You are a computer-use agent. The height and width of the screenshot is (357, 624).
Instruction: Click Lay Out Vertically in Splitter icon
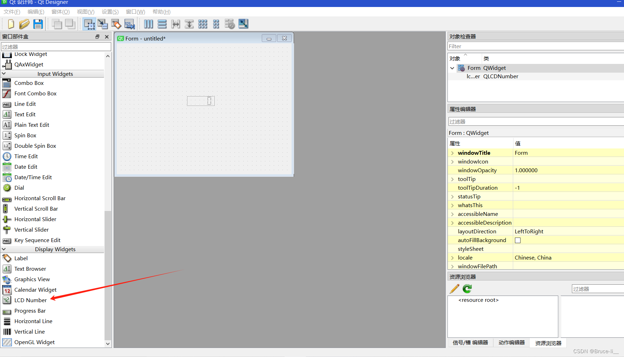(x=189, y=24)
